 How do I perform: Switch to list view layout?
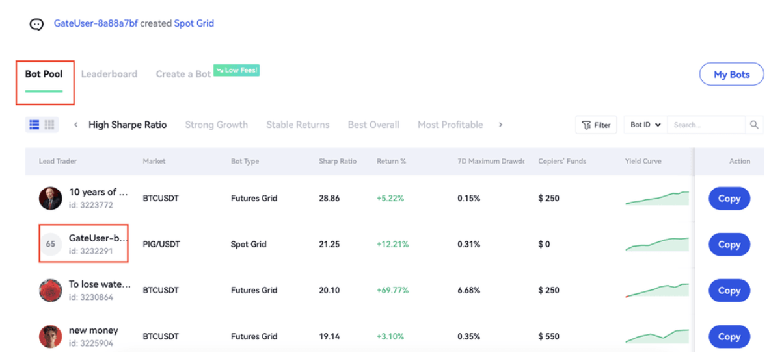point(34,125)
